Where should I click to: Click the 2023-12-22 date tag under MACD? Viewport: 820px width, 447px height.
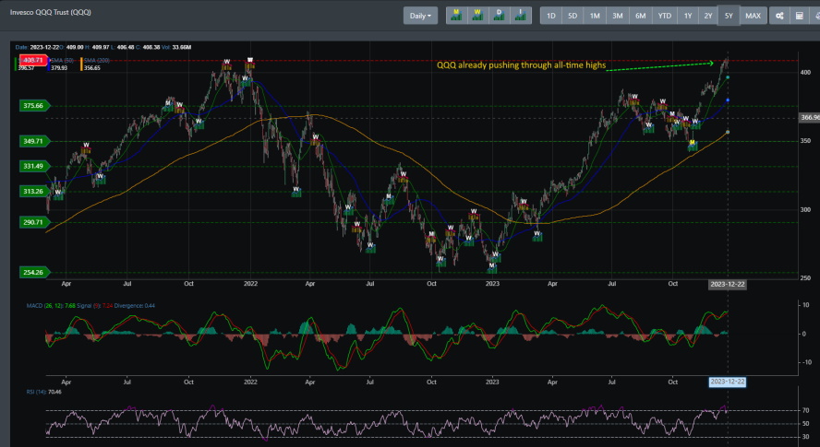(x=727, y=382)
